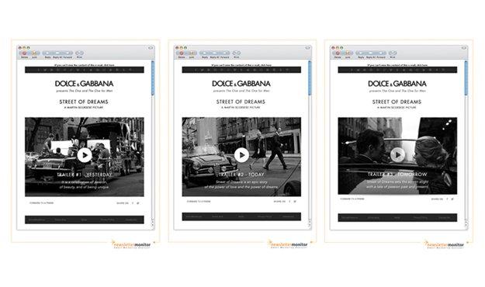Toggle toolbar pill button in middle window title bar
Viewport: 485px width, 287px height.
tap(308, 48)
